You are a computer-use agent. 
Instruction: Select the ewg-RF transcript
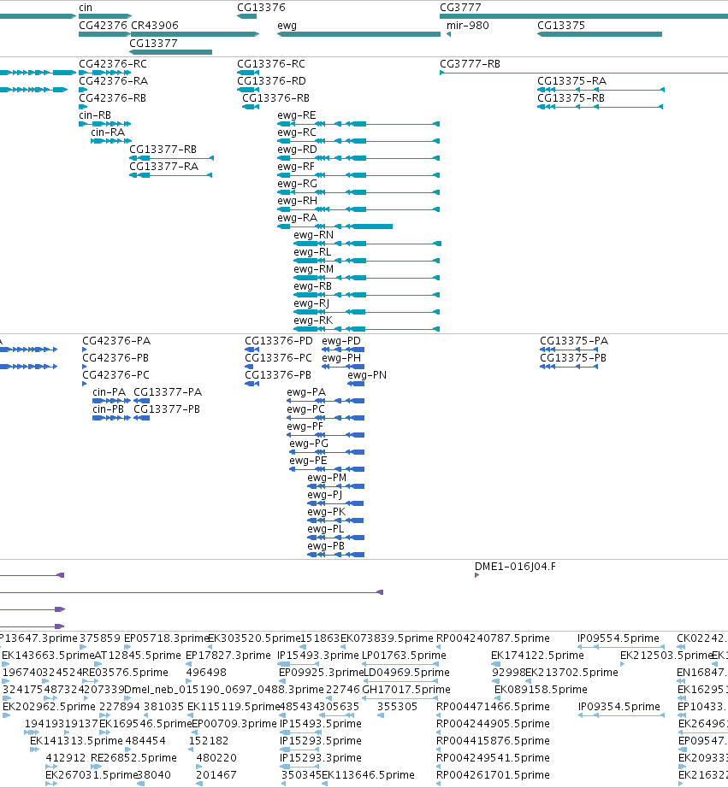296,167
